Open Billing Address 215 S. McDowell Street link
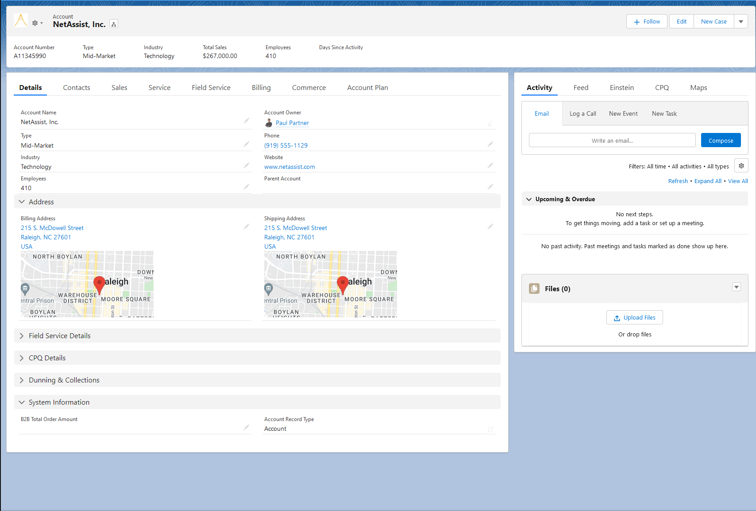Screen dimensions: 756x511 [52, 228]
